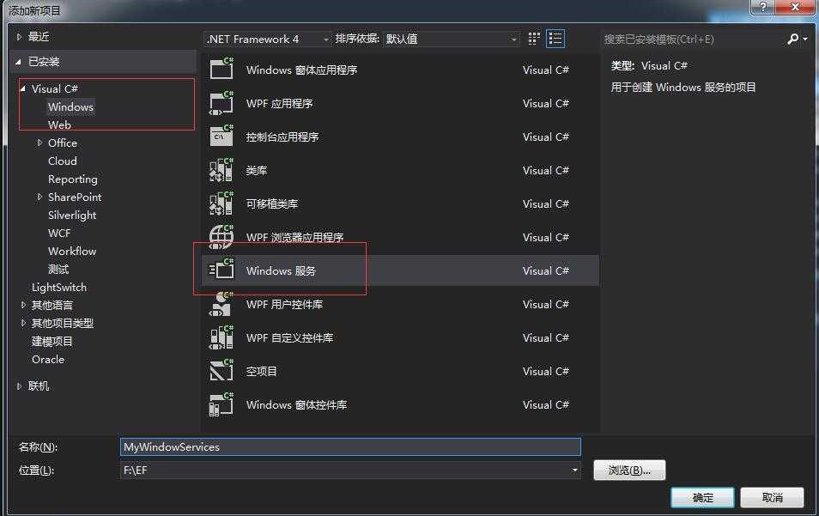Expand the 最近 section

(x=19, y=37)
